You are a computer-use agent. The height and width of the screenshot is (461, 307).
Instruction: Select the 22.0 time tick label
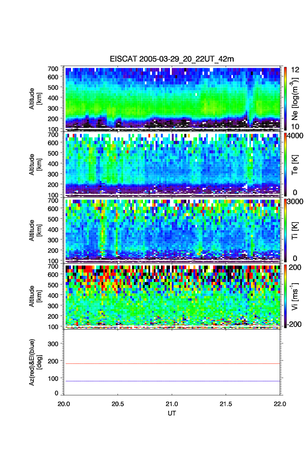pos(280,404)
